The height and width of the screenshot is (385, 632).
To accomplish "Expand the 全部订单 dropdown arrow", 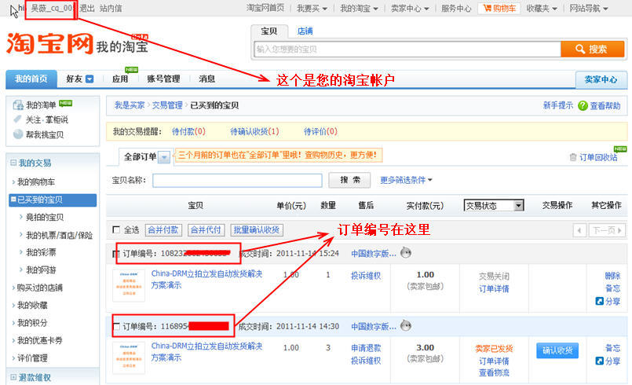I will [x=164, y=156].
